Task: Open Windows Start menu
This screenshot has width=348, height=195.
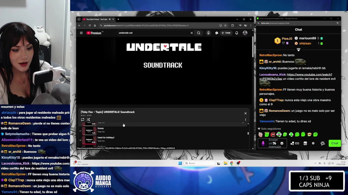Action: [180, 163]
